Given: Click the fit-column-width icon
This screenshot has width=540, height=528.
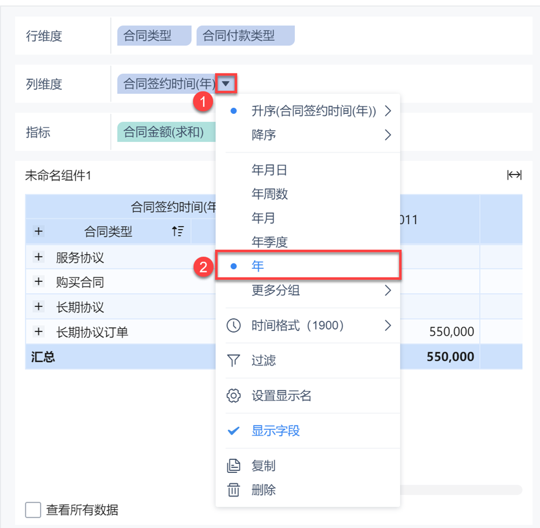Looking at the screenshot, I should [x=514, y=175].
